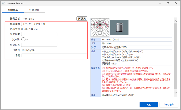This screenshot has height=110, width=181.
Task: Focus the メモ欄 text field
Action: tap(54, 55)
